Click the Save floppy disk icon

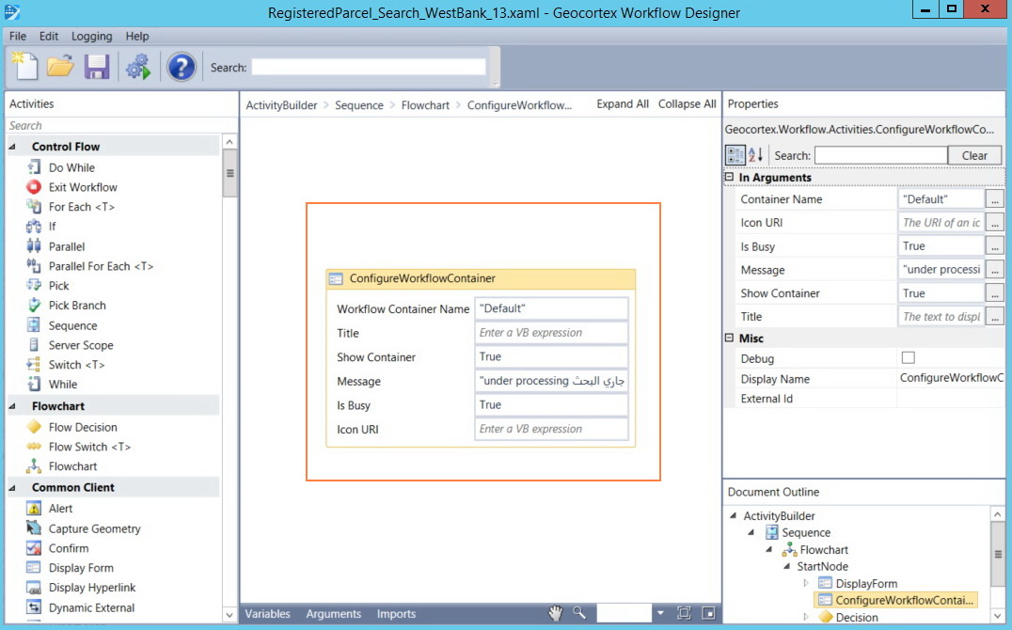97,67
